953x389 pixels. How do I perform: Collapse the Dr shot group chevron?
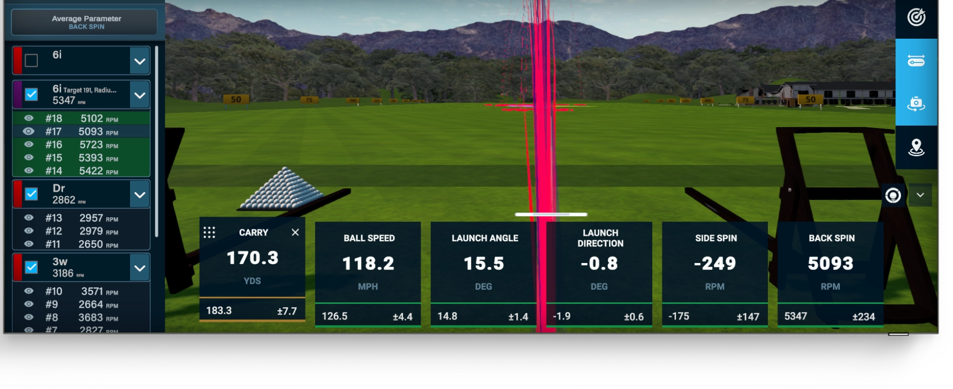pos(140,194)
